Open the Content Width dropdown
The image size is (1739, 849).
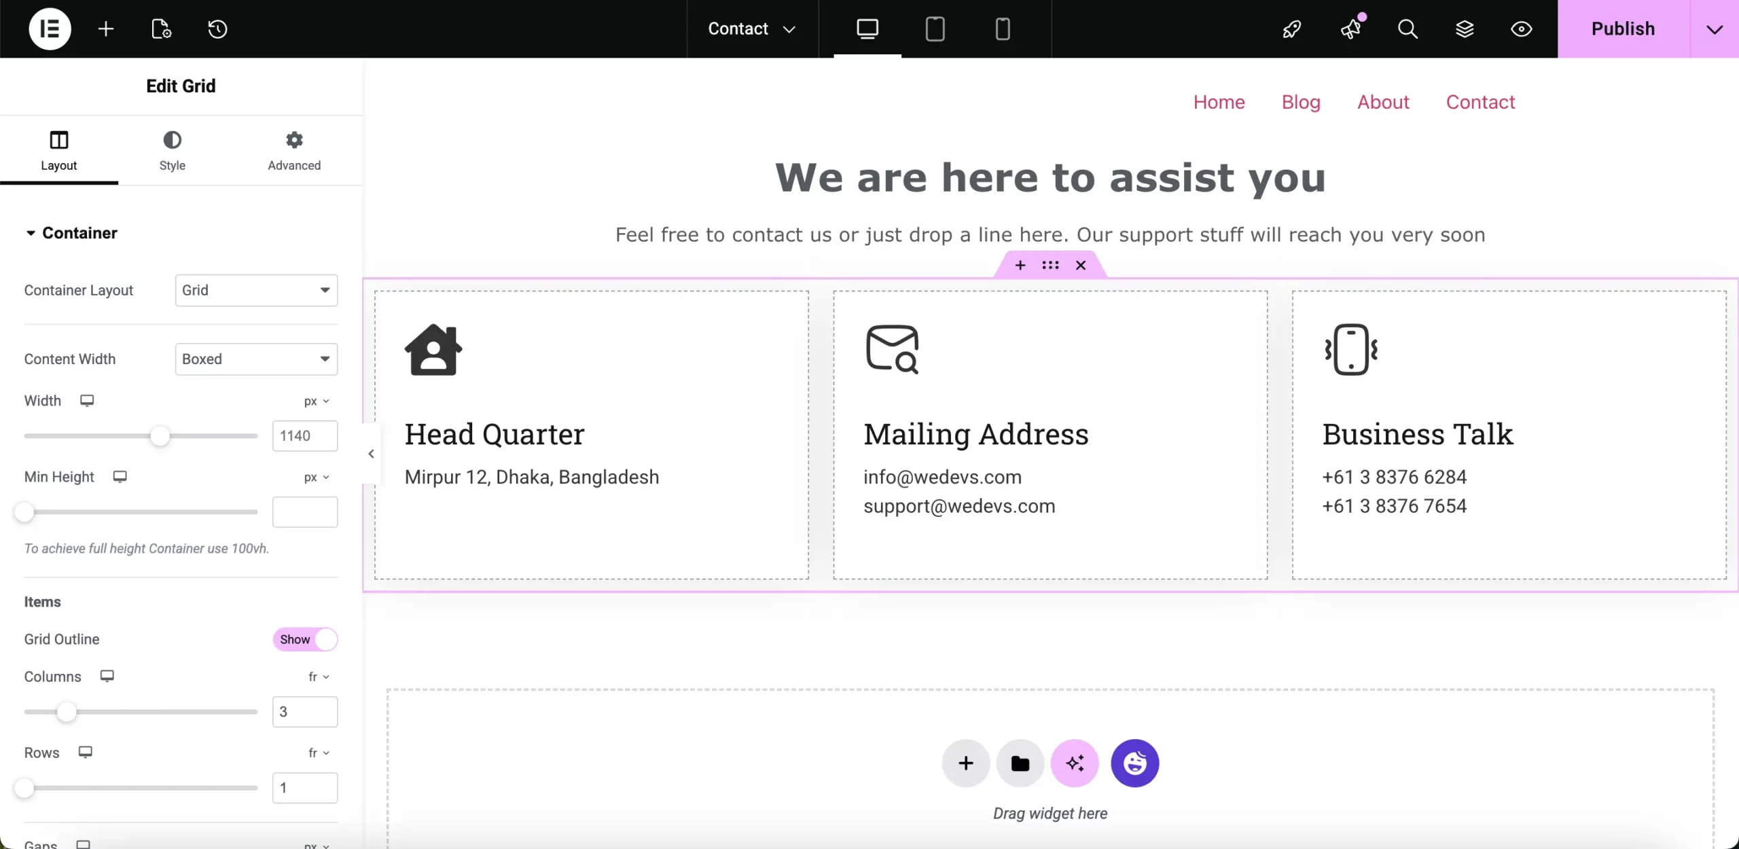[256, 359]
